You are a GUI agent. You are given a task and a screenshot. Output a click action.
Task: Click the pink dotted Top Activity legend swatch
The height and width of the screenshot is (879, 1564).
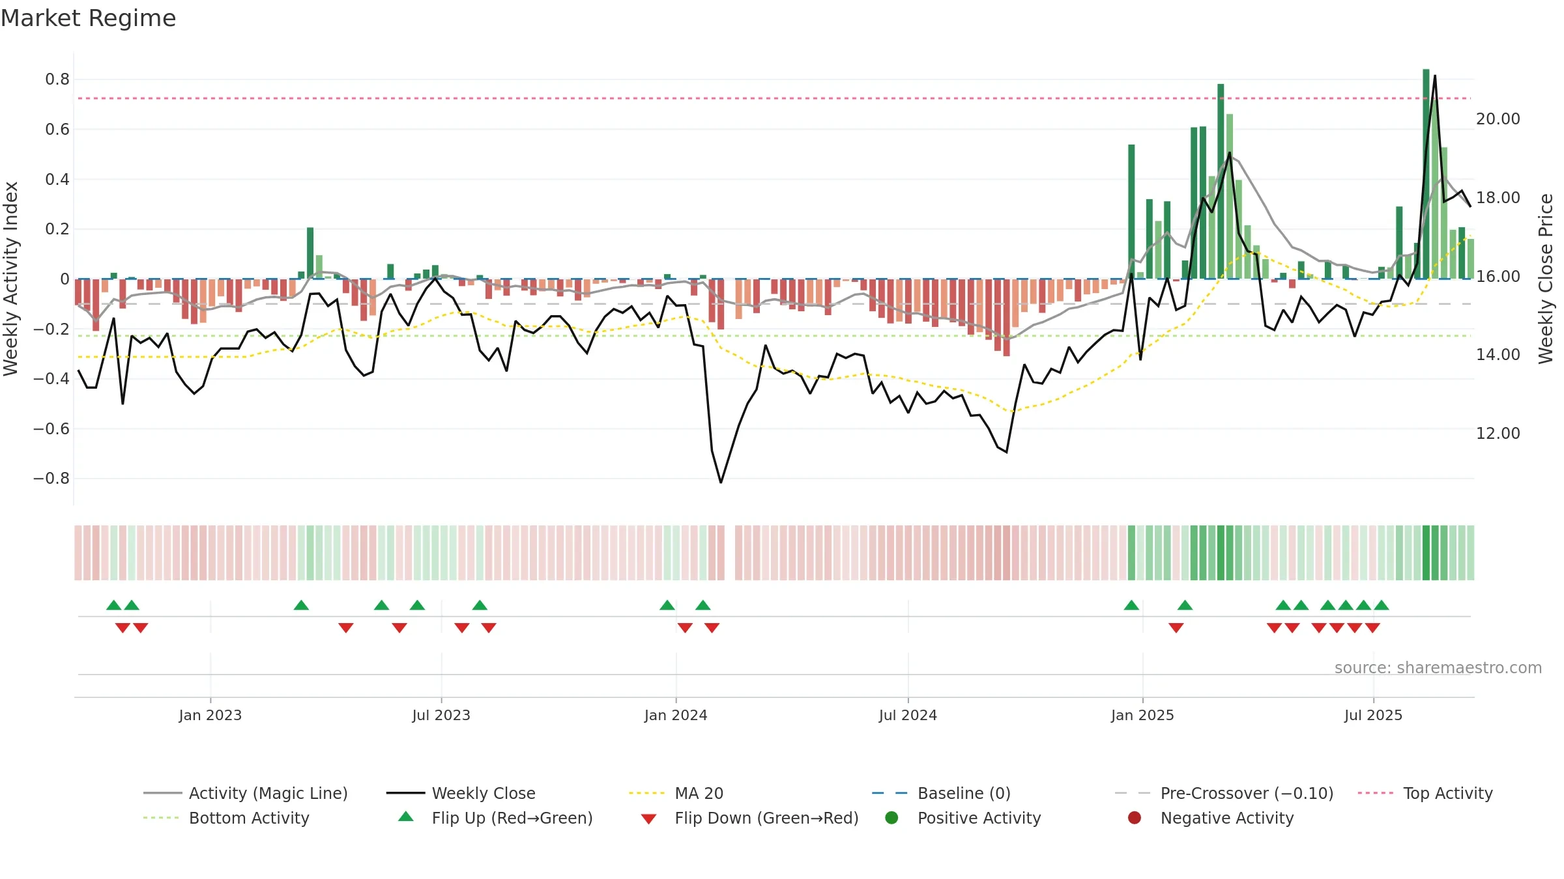click(1376, 793)
